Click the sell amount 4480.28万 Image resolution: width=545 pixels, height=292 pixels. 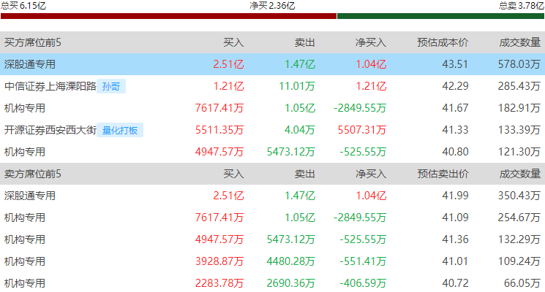coord(290,261)
